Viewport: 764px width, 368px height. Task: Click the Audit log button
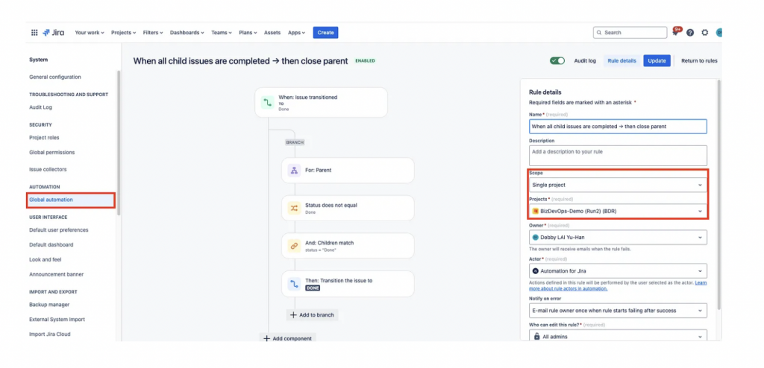(585, 61)
